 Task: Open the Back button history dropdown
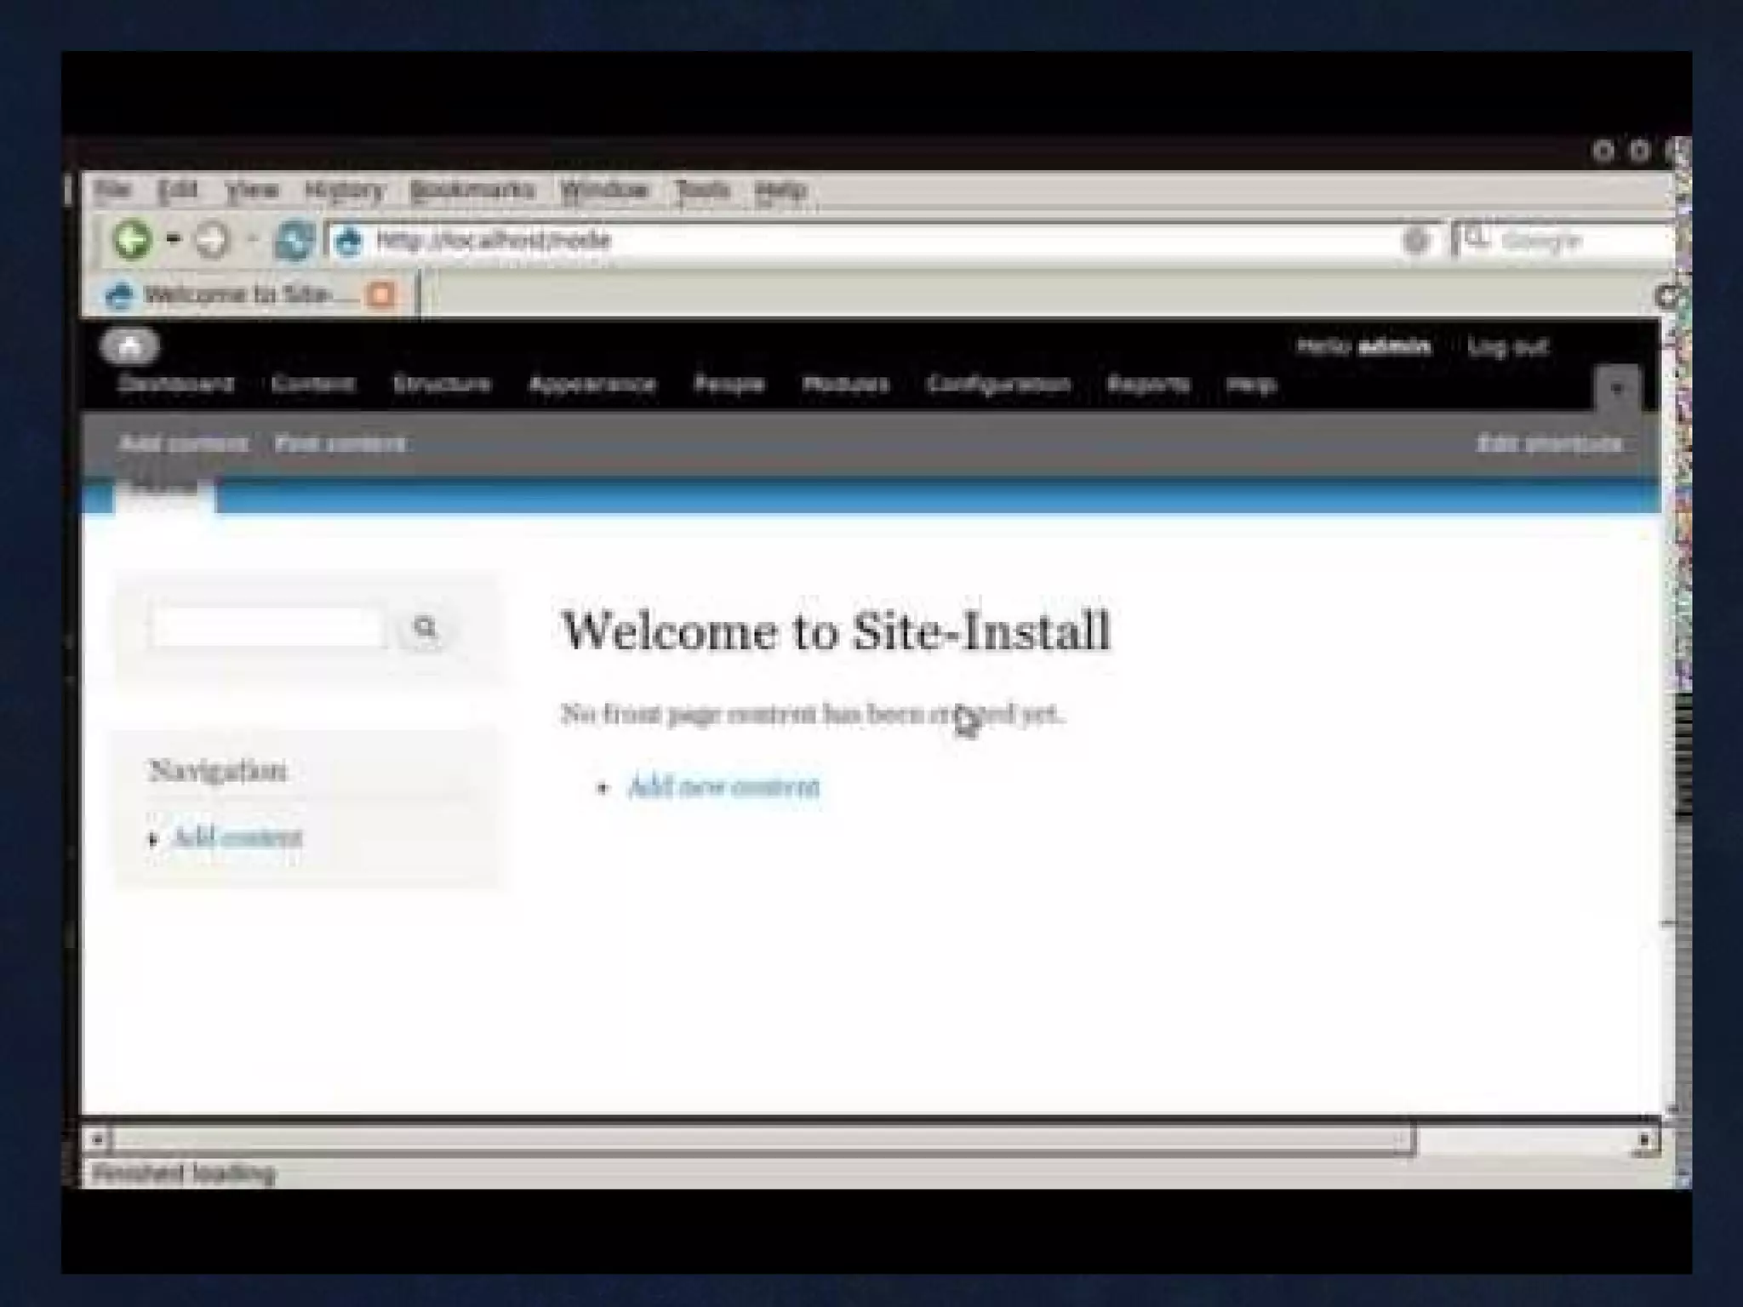[174, 240]
